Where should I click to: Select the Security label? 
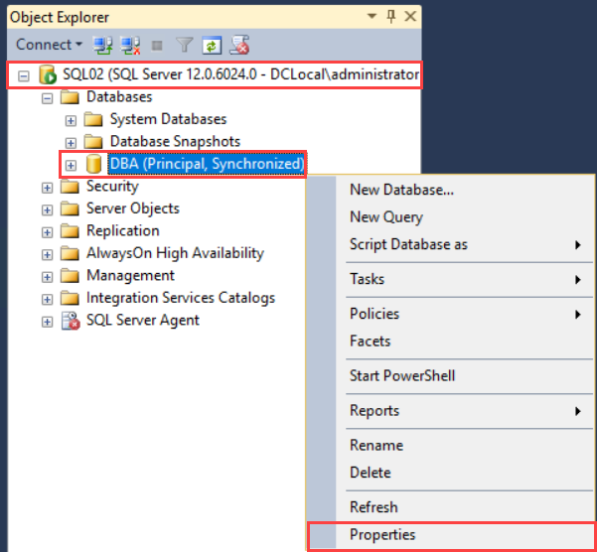[x=112, y=187]
